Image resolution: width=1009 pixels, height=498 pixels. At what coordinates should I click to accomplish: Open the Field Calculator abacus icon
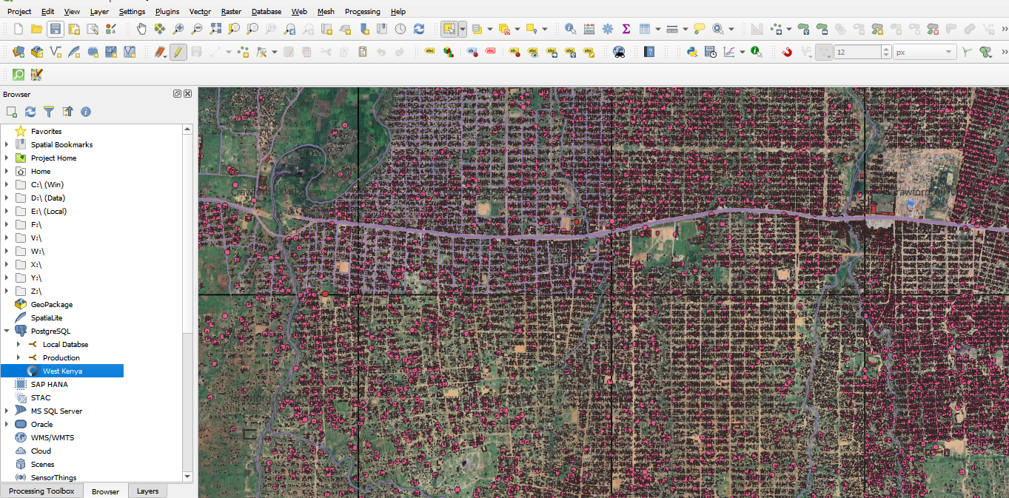tap(589, 29)
